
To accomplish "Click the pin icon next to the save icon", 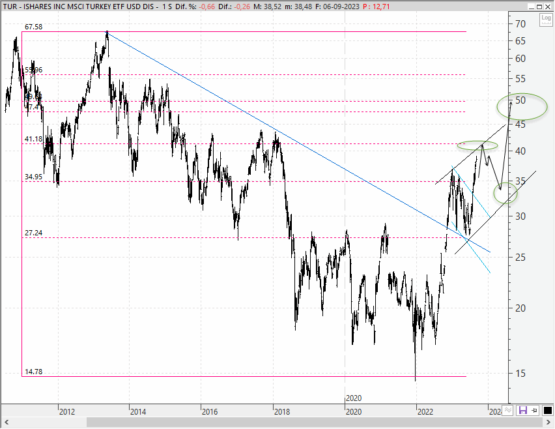I will click(534, 411).
